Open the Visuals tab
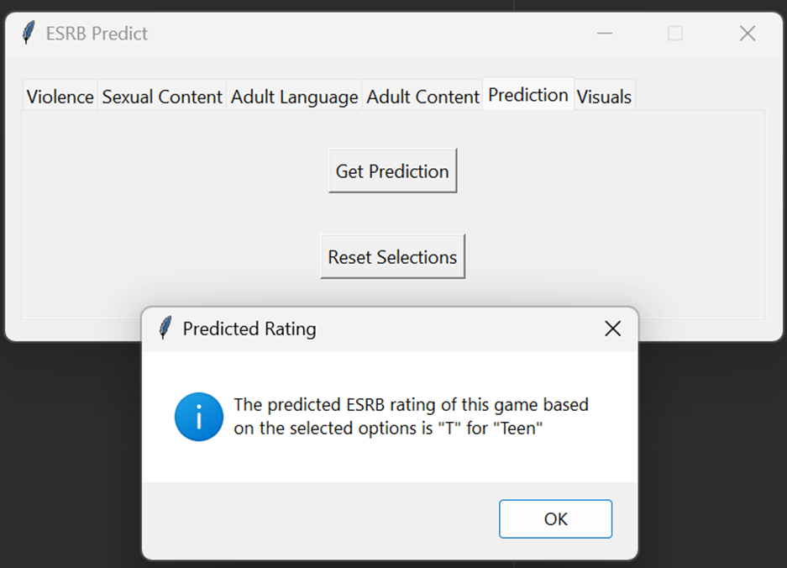This screenshot has width=787, height=568. pyautogui.click(x=604, y=96)
